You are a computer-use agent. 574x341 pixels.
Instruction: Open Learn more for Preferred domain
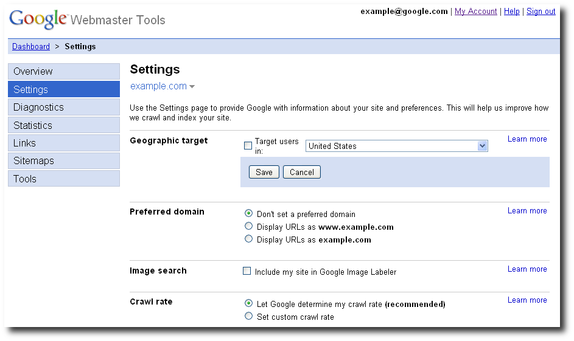[x=527, y=210]
